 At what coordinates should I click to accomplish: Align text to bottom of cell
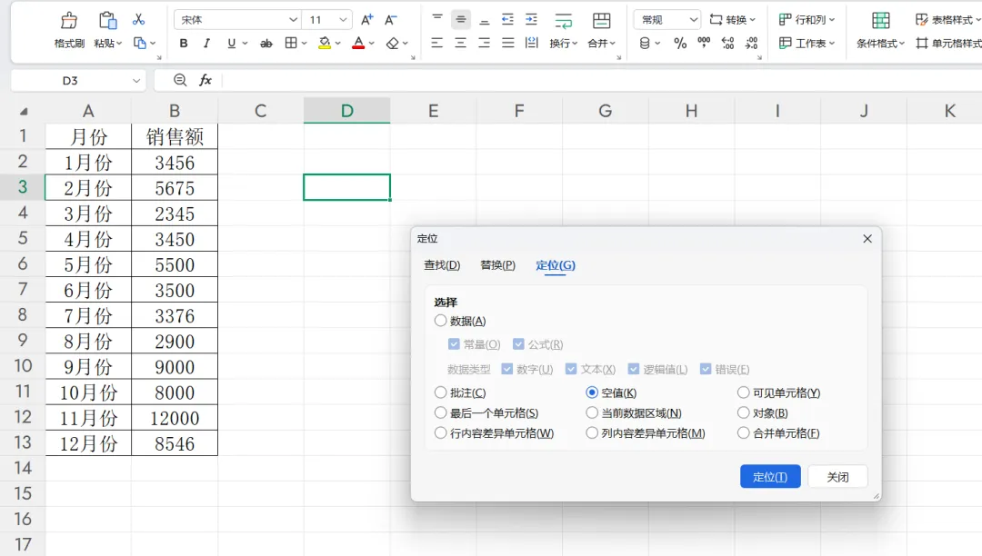point(484,19)
